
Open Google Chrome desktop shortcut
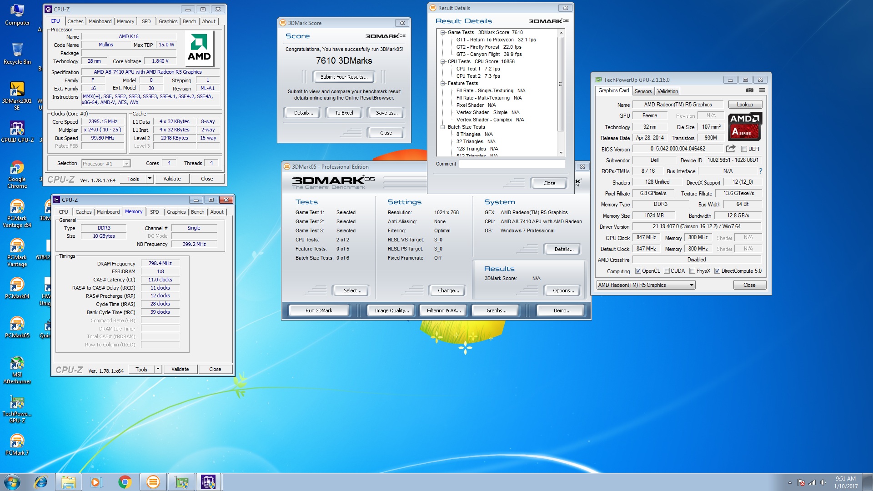17,174
